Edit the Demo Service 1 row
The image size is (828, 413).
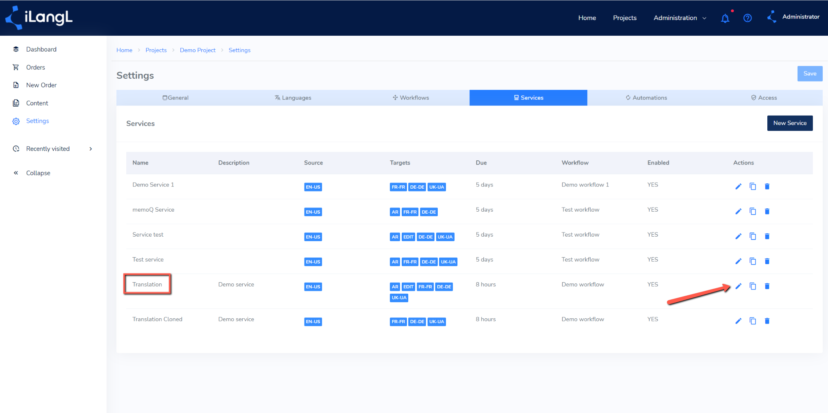tap(738, 187)
